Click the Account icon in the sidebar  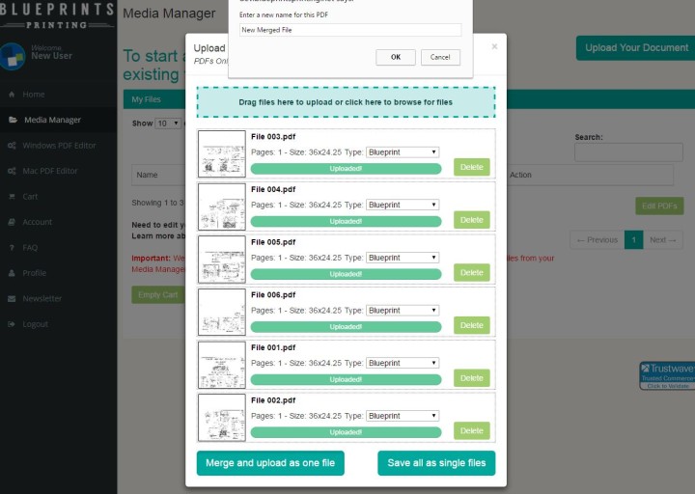pos(12,222)
